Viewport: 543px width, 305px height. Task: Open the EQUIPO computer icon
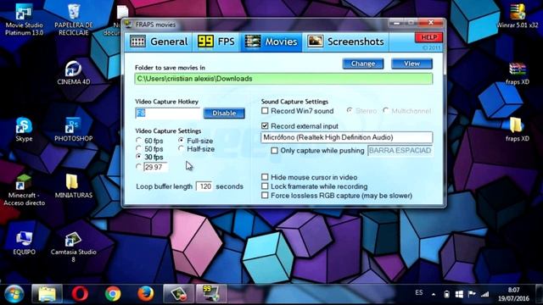(x=24, y=243)
